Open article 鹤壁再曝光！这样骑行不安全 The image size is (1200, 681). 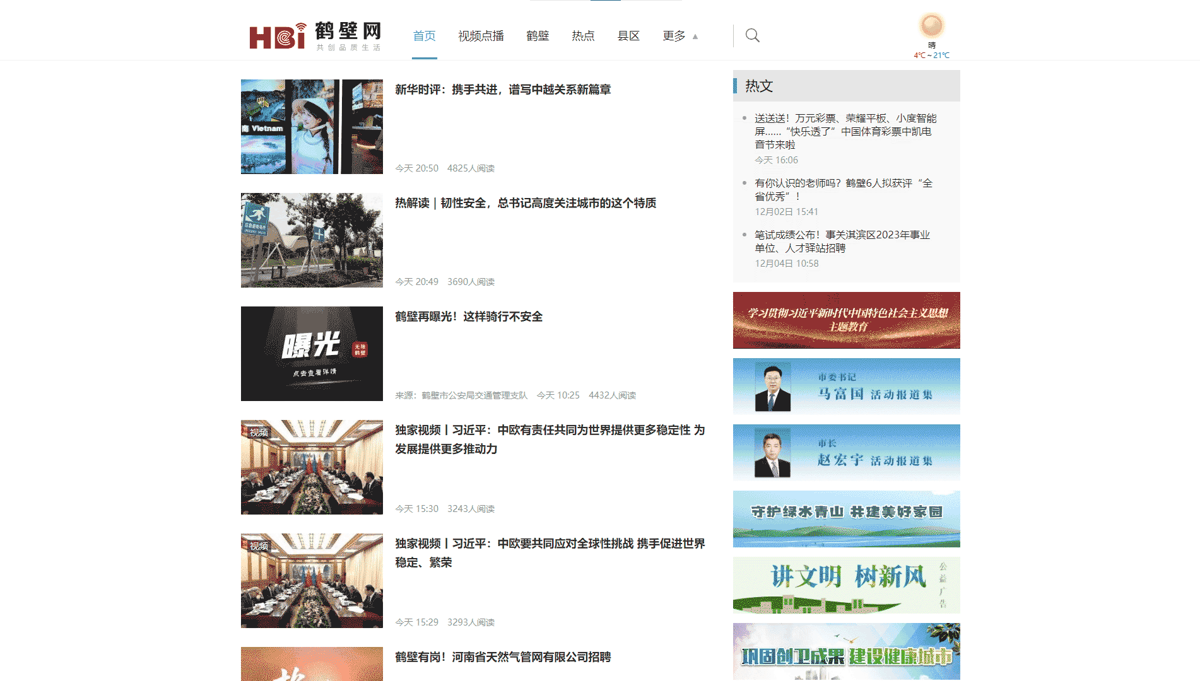pos(469,317)
